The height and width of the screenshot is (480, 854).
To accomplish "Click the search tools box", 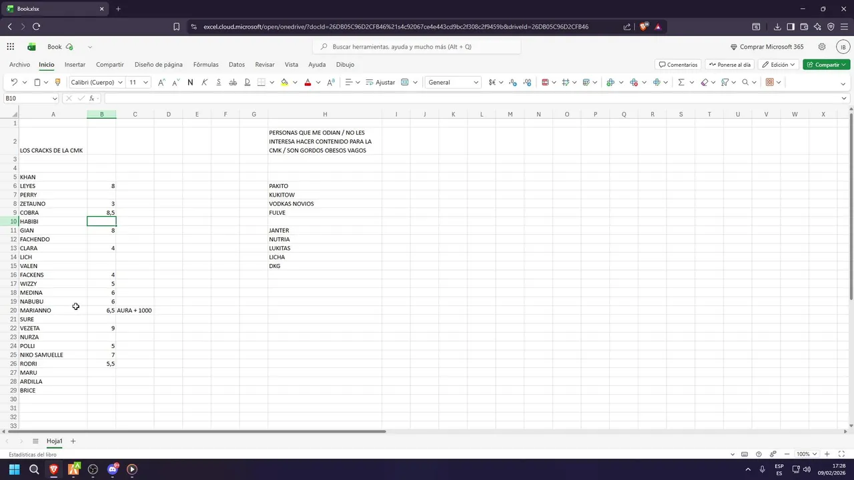I will tap(417, 47).
